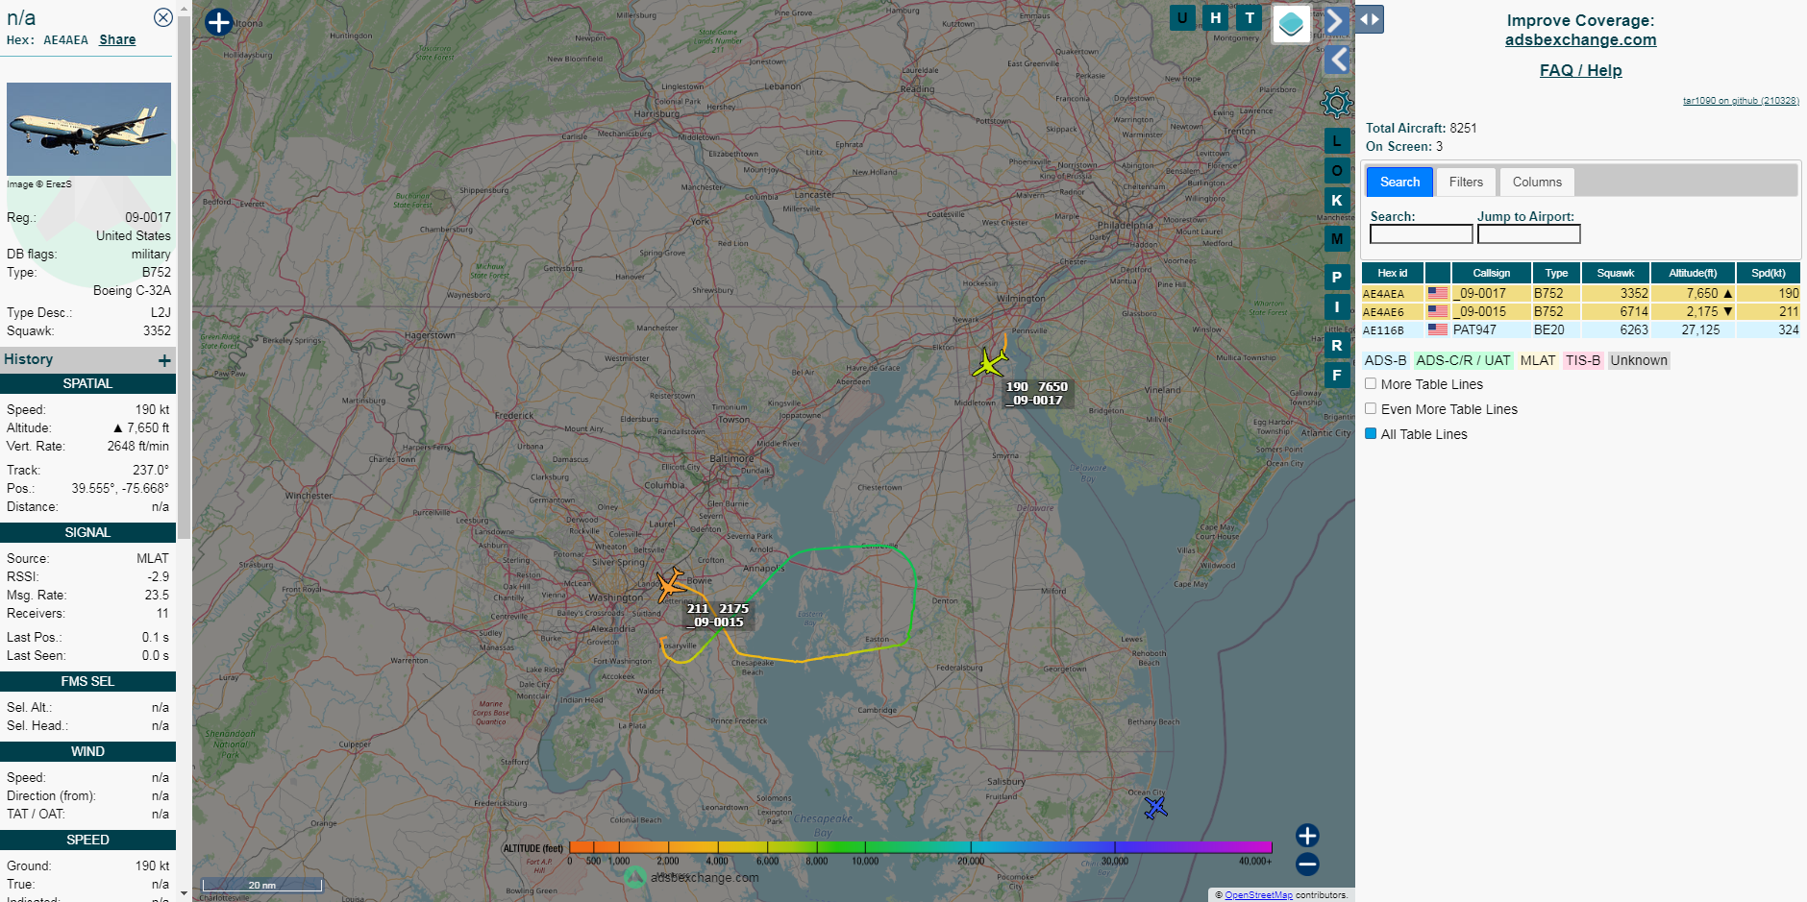
Task: Uncheck All Table Lines checkbox
Action: point(1371,433)
